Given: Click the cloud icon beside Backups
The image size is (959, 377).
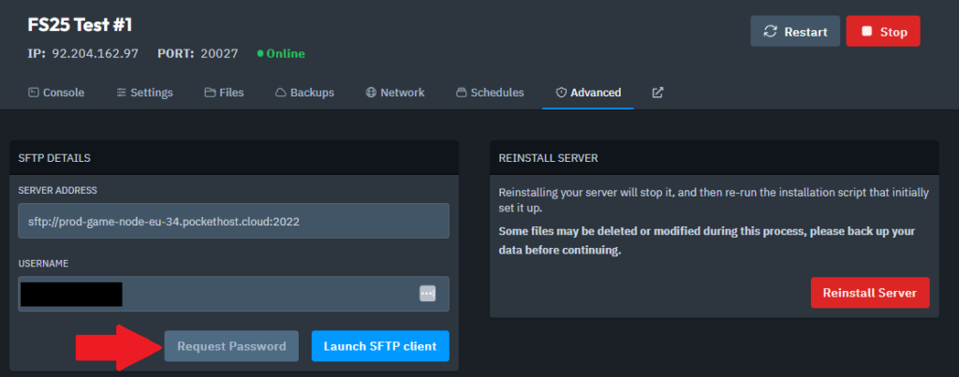Looking at the screenshot, I should (x=280, y=93).
